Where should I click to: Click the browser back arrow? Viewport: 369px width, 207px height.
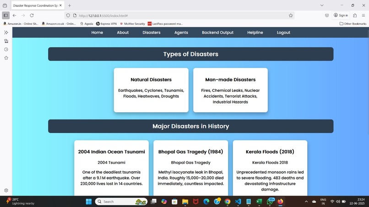coord(15,16)
